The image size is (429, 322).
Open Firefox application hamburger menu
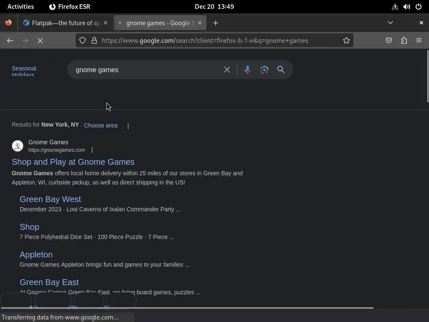tap(419, 41)
